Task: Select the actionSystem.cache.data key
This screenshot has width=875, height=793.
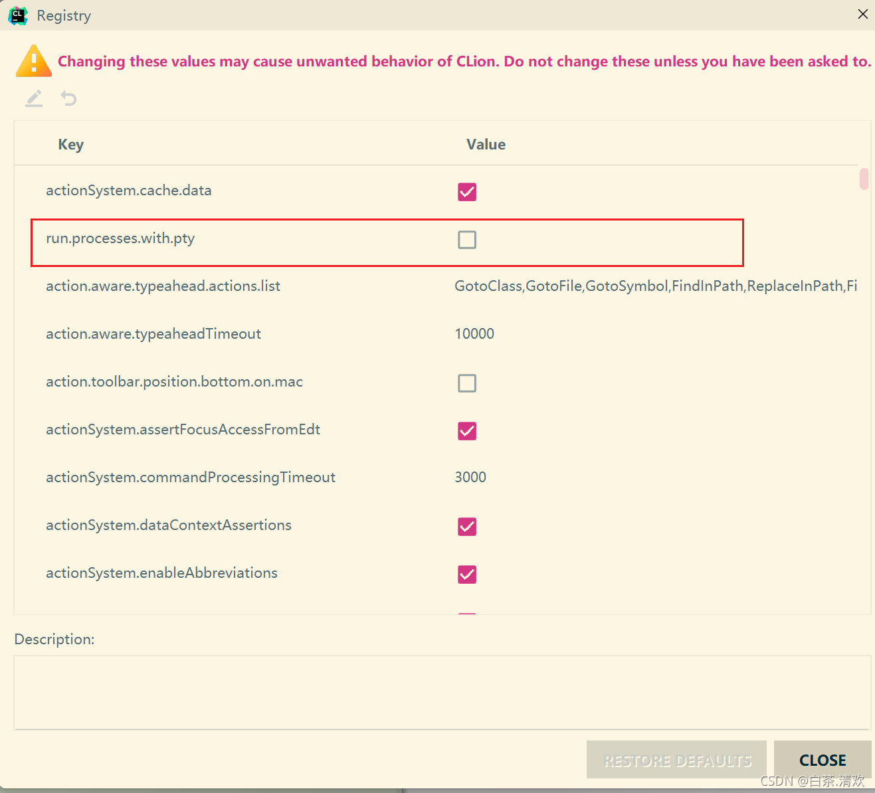Action: [x=129, y=191]
